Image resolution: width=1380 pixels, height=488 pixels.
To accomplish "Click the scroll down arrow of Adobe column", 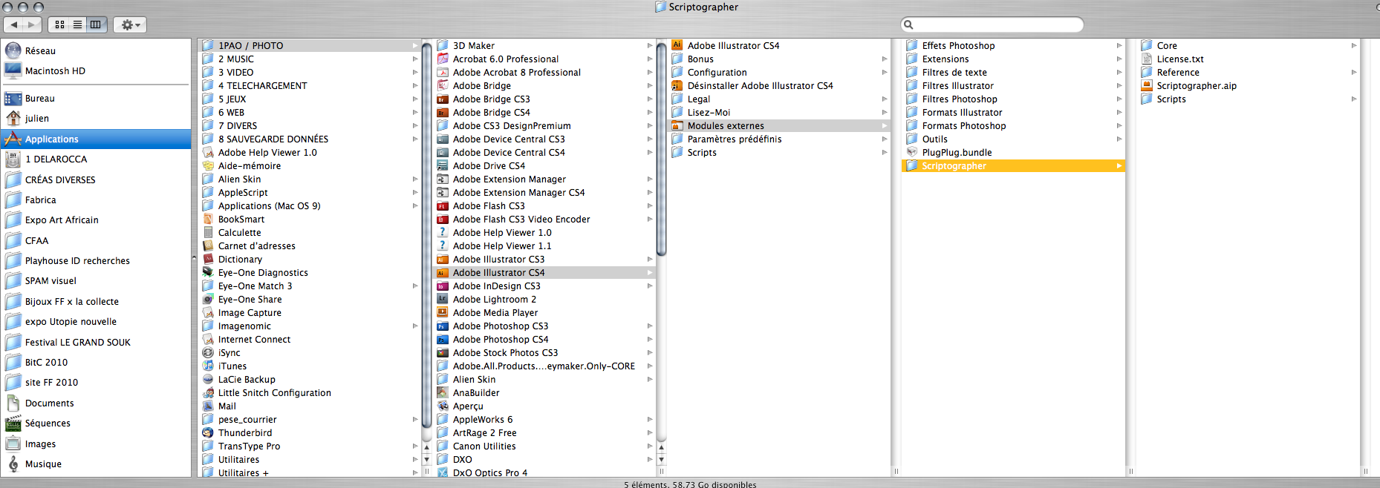I will click(661, 460).
